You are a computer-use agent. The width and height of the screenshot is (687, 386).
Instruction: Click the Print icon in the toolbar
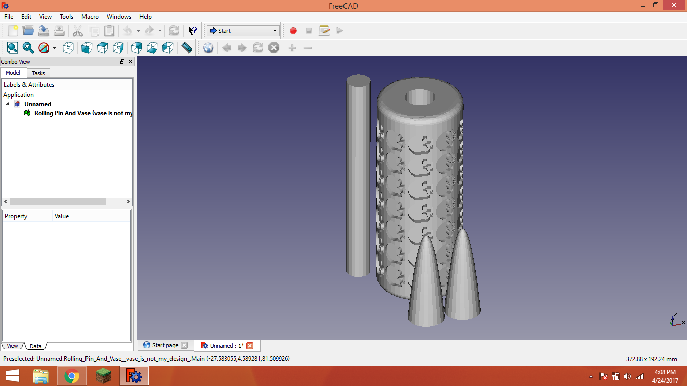[x=59, y=31]
